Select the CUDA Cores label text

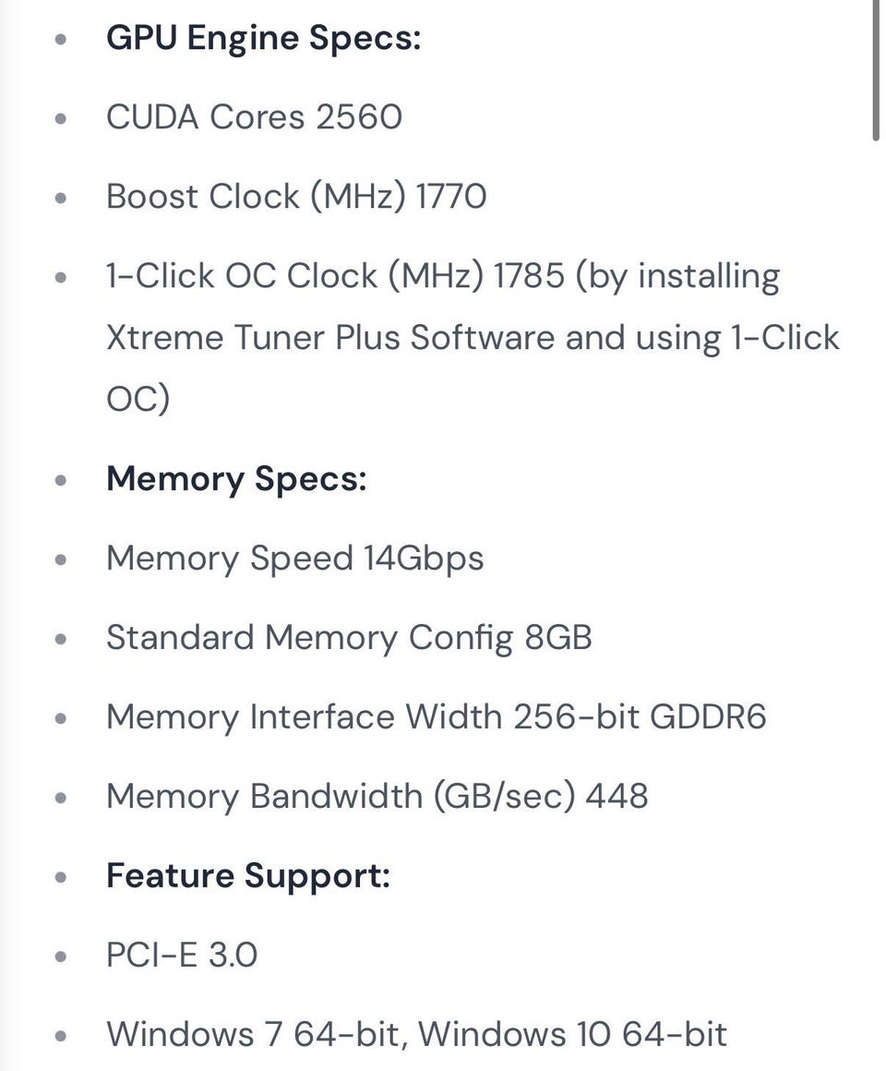[x=206, y=117]
